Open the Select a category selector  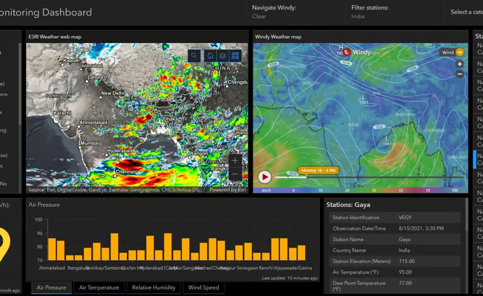[464, 12]
